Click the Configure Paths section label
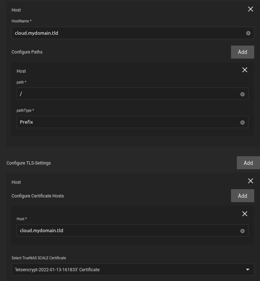 point(27,52)
